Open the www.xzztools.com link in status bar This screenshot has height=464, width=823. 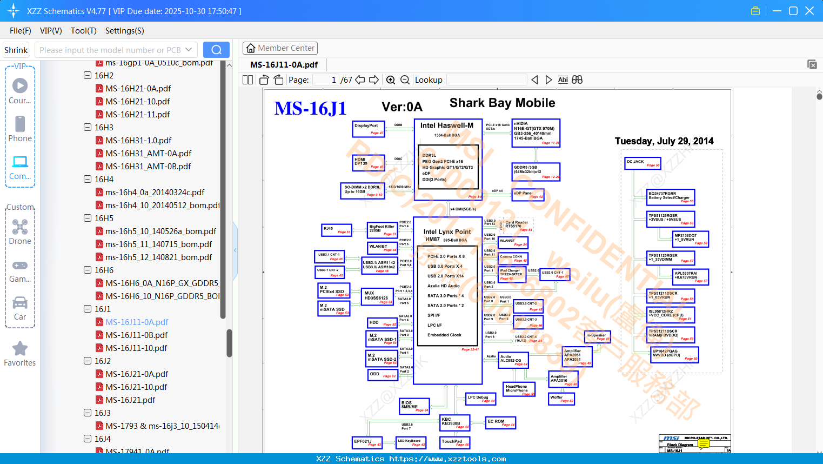pyautogui.click(x=447, y=459)
